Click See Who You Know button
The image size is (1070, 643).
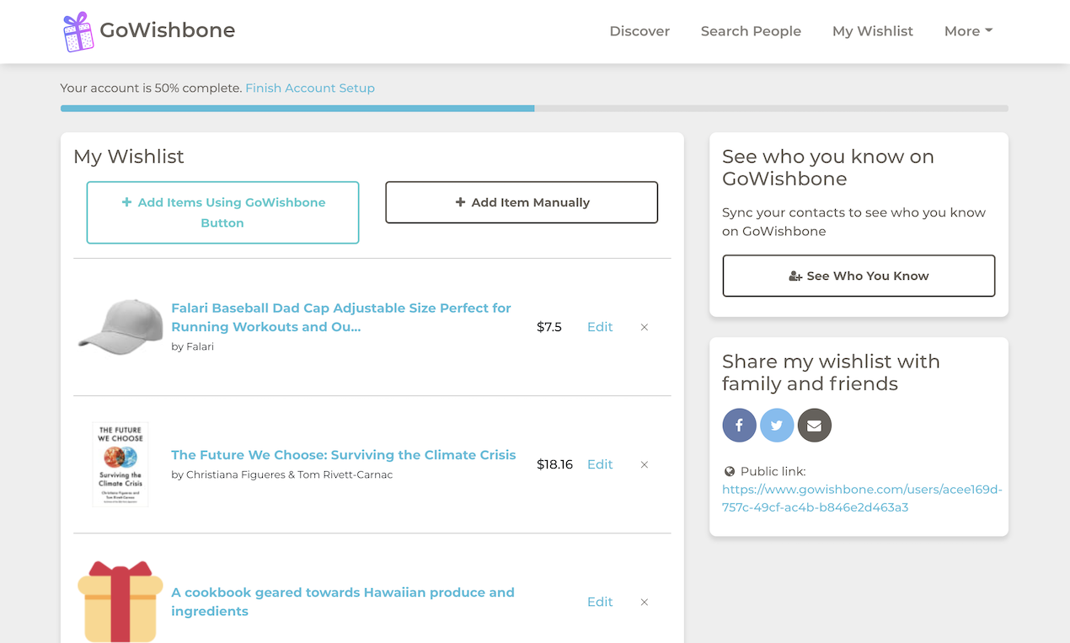pyautogui.click(x=859, y=276)
